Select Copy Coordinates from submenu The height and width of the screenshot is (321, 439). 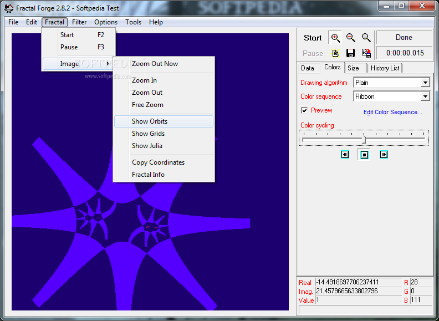pyautogui.click(x=164, y=162)
